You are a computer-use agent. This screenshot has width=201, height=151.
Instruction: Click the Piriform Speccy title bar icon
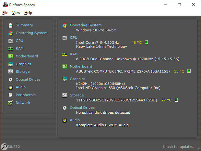tap(5, 5)
